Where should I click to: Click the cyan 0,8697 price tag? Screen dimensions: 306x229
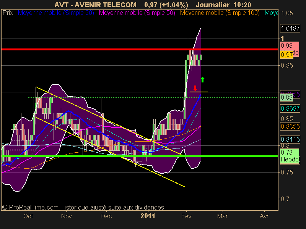[290, 108]
